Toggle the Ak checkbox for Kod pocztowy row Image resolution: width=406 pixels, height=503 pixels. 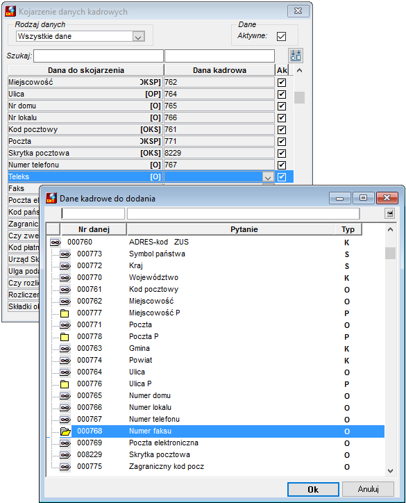(x=282, y=130)
